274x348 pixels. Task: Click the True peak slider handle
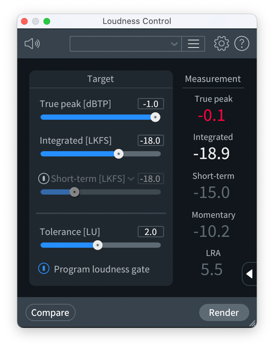155,117
